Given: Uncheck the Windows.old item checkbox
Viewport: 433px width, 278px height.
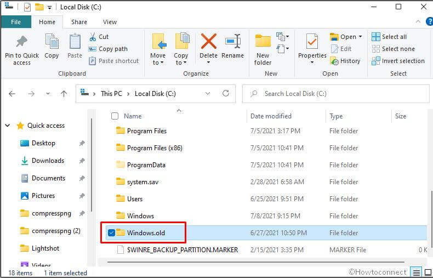Looking at the screenshot, I should [111, 233].
